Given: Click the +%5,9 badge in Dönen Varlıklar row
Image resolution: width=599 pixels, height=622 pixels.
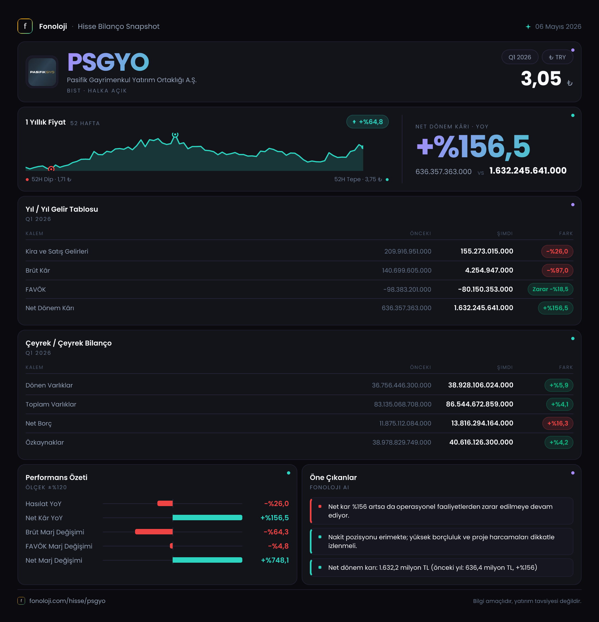Looking at the screenshot, I should click(x=559, y=385).
